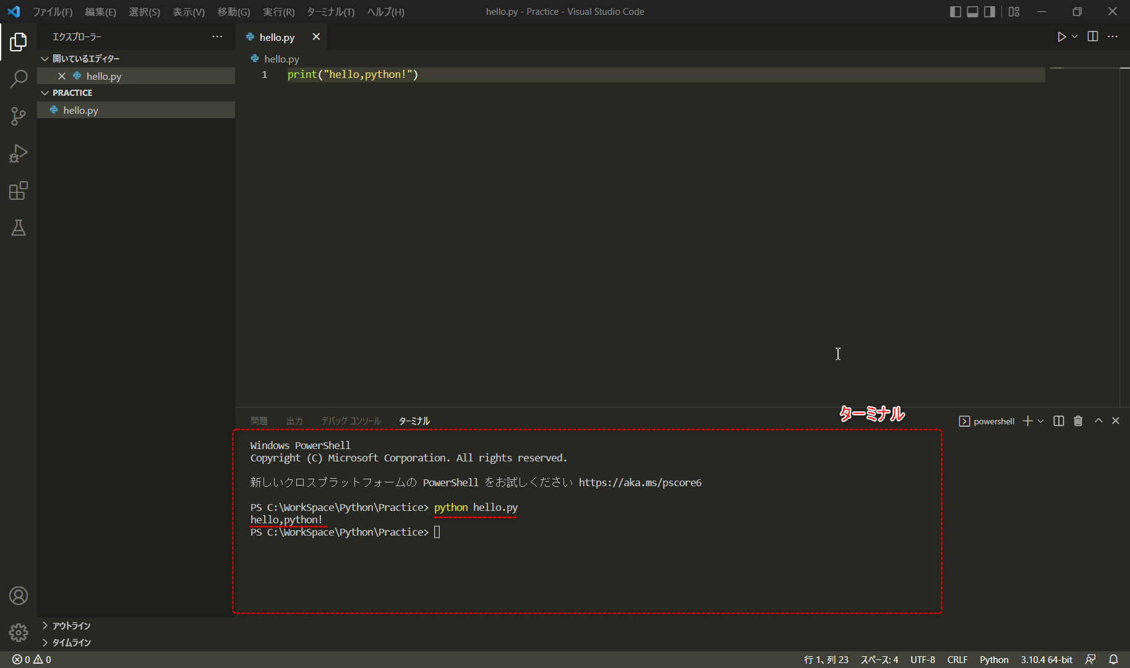Open the Explorer view in activity bar
This screenshot has width=1130, height=668.
[x=19, y=42]
